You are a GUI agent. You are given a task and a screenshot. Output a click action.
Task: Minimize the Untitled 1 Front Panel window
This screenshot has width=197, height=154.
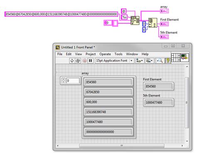tap(166, 46)
